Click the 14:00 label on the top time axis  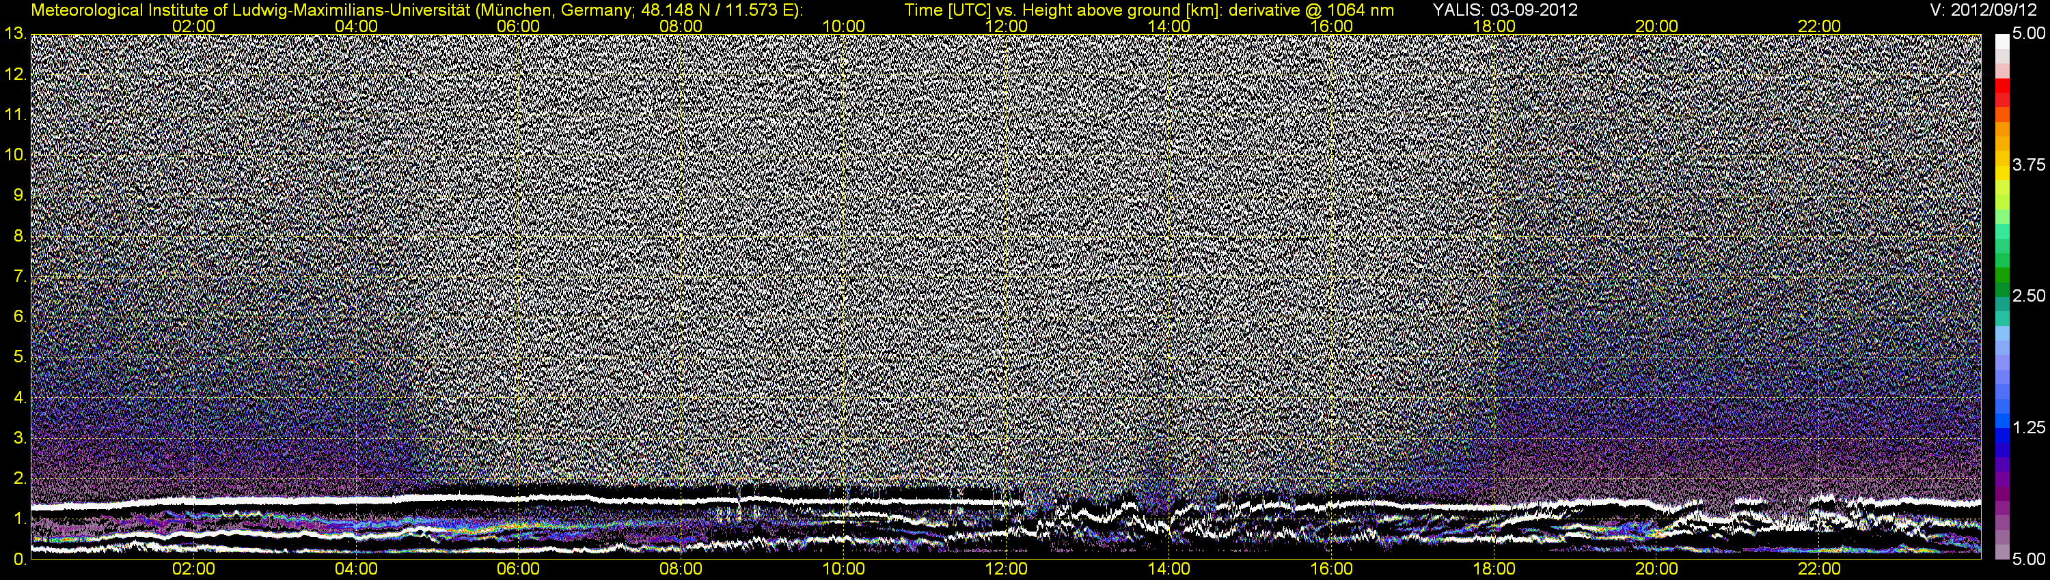[x=1169, y=26]
